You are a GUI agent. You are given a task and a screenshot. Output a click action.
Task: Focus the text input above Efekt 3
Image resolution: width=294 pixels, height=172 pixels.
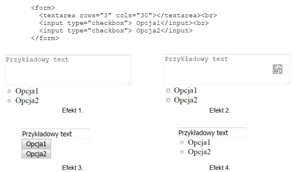pos(56,134)
